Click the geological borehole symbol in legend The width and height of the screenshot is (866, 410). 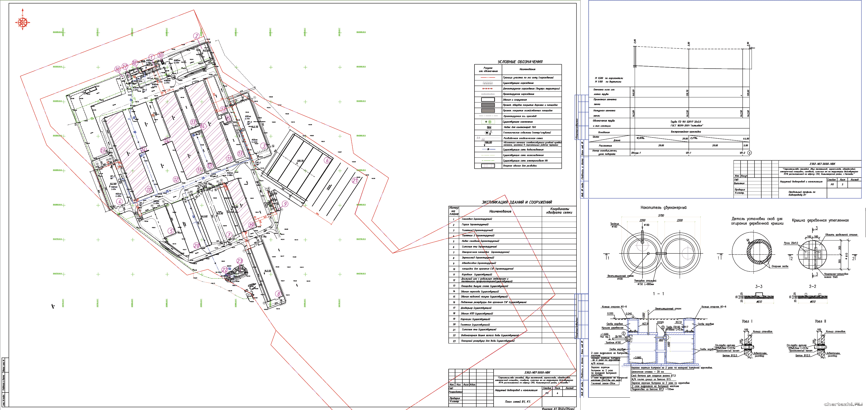point(487,133)
